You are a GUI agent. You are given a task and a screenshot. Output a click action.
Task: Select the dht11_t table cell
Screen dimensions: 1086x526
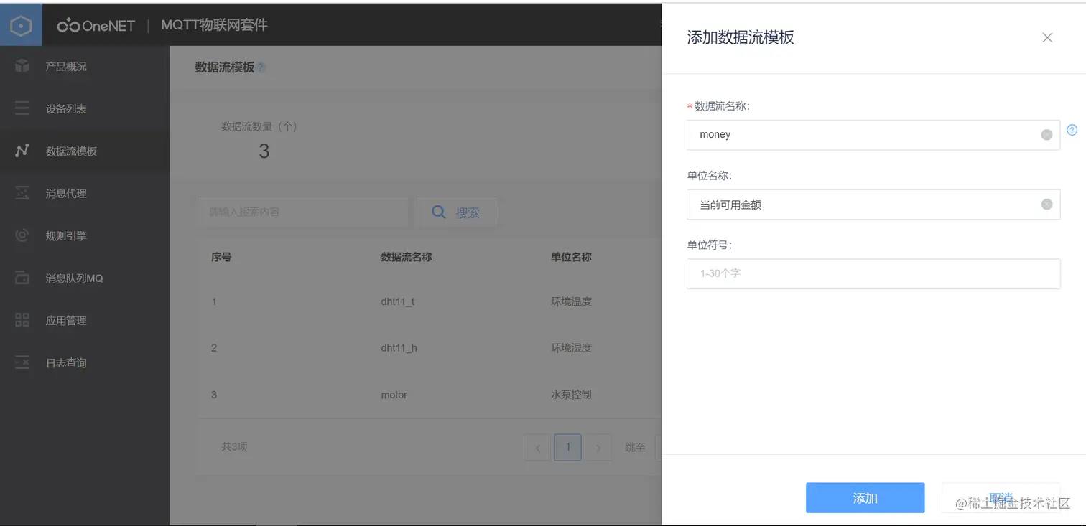(397, 301)
